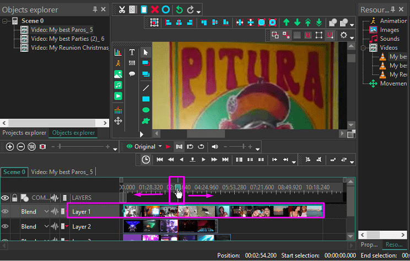This screenshot has width=410, height=261.
Task: Align objects to top edges
Action: (204, 23)
